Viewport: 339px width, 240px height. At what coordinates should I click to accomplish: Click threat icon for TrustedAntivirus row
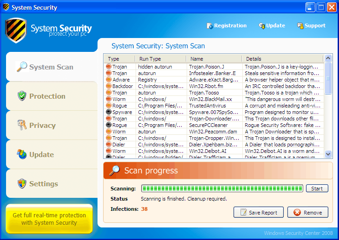[x=109, y=106]
